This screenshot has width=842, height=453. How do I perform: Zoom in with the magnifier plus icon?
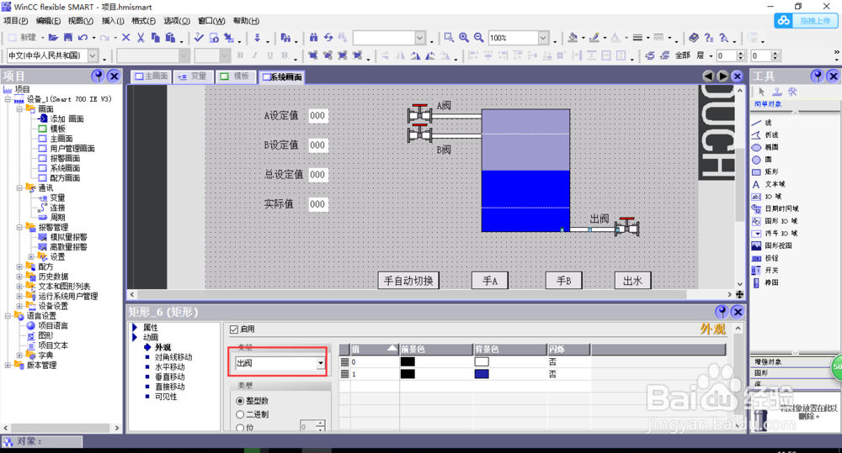[463, 38]
